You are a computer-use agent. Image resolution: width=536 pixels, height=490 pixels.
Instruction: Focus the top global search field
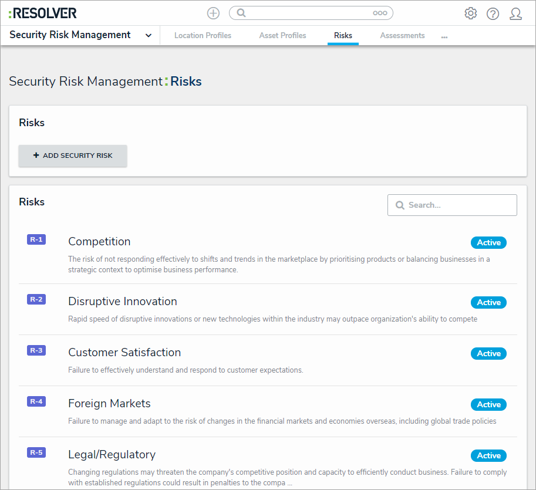coord(311,13)
